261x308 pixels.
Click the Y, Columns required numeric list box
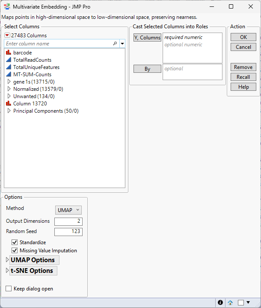coord(193,48)
